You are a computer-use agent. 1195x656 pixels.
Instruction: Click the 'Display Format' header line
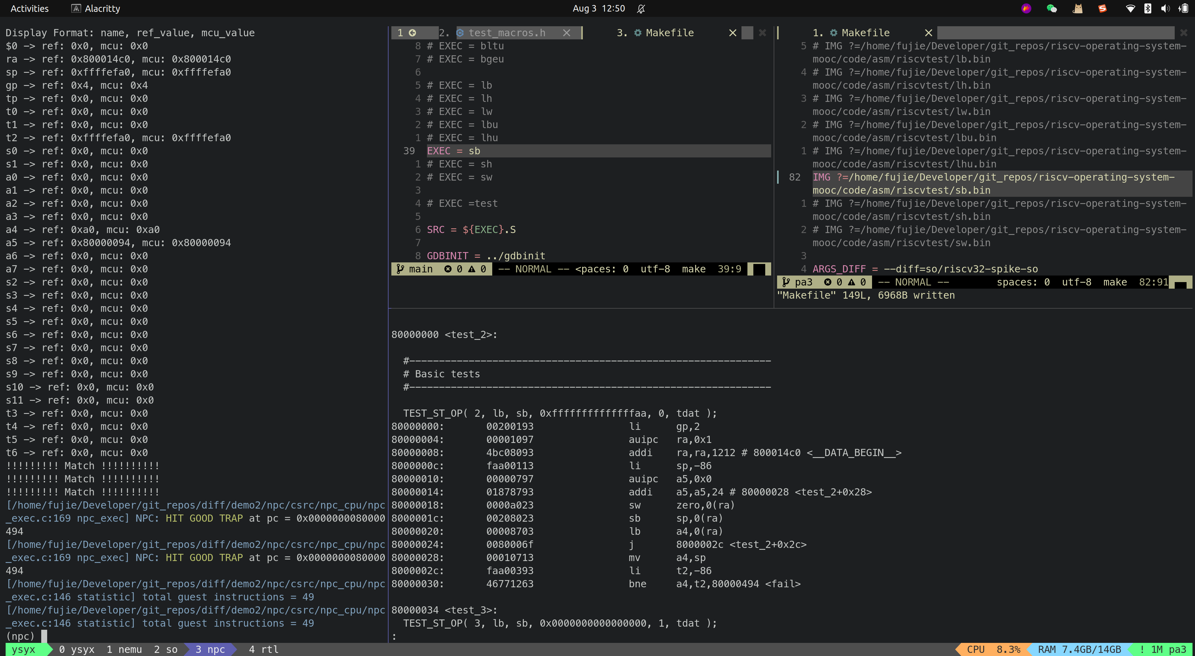pos(130,33)
